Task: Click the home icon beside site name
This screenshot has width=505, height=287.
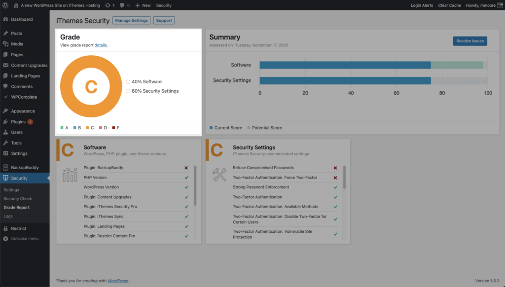Action: click(x=16, y=5)
